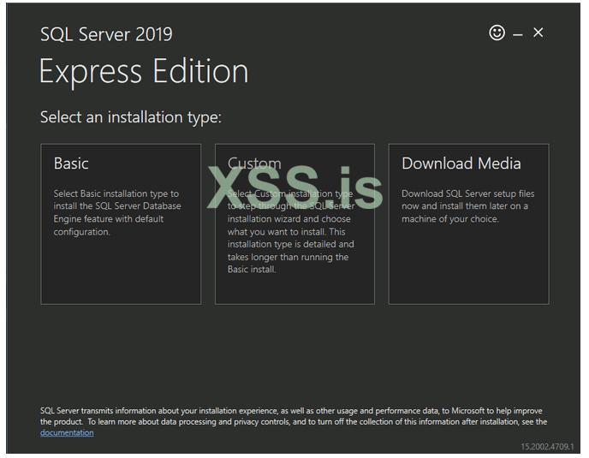Minimize the SQL Server installer window
The height and width of the screenshot is (458, 589).
[518, 34]
